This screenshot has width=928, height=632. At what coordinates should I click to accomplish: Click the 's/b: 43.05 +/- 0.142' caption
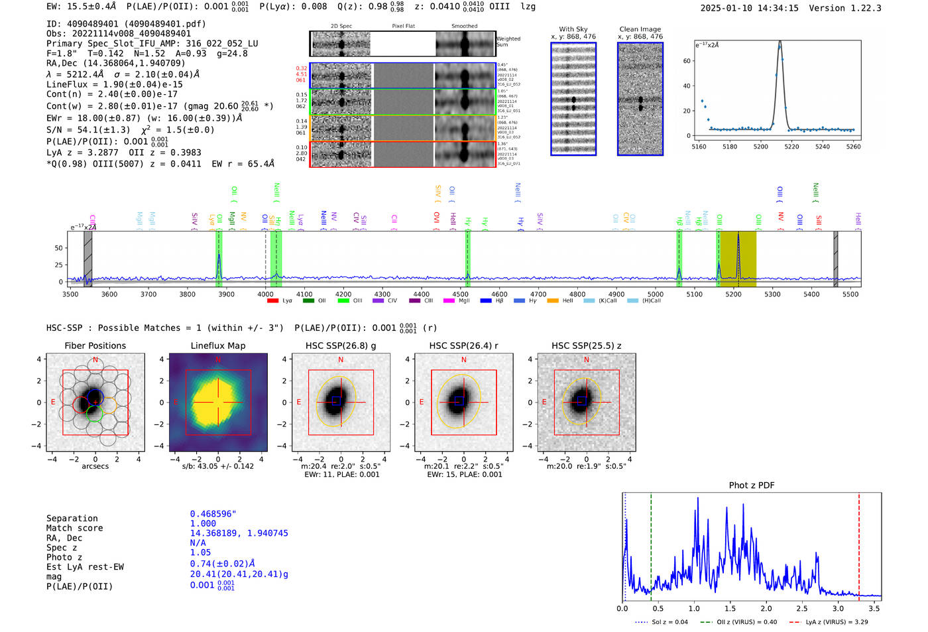[218, 466]
